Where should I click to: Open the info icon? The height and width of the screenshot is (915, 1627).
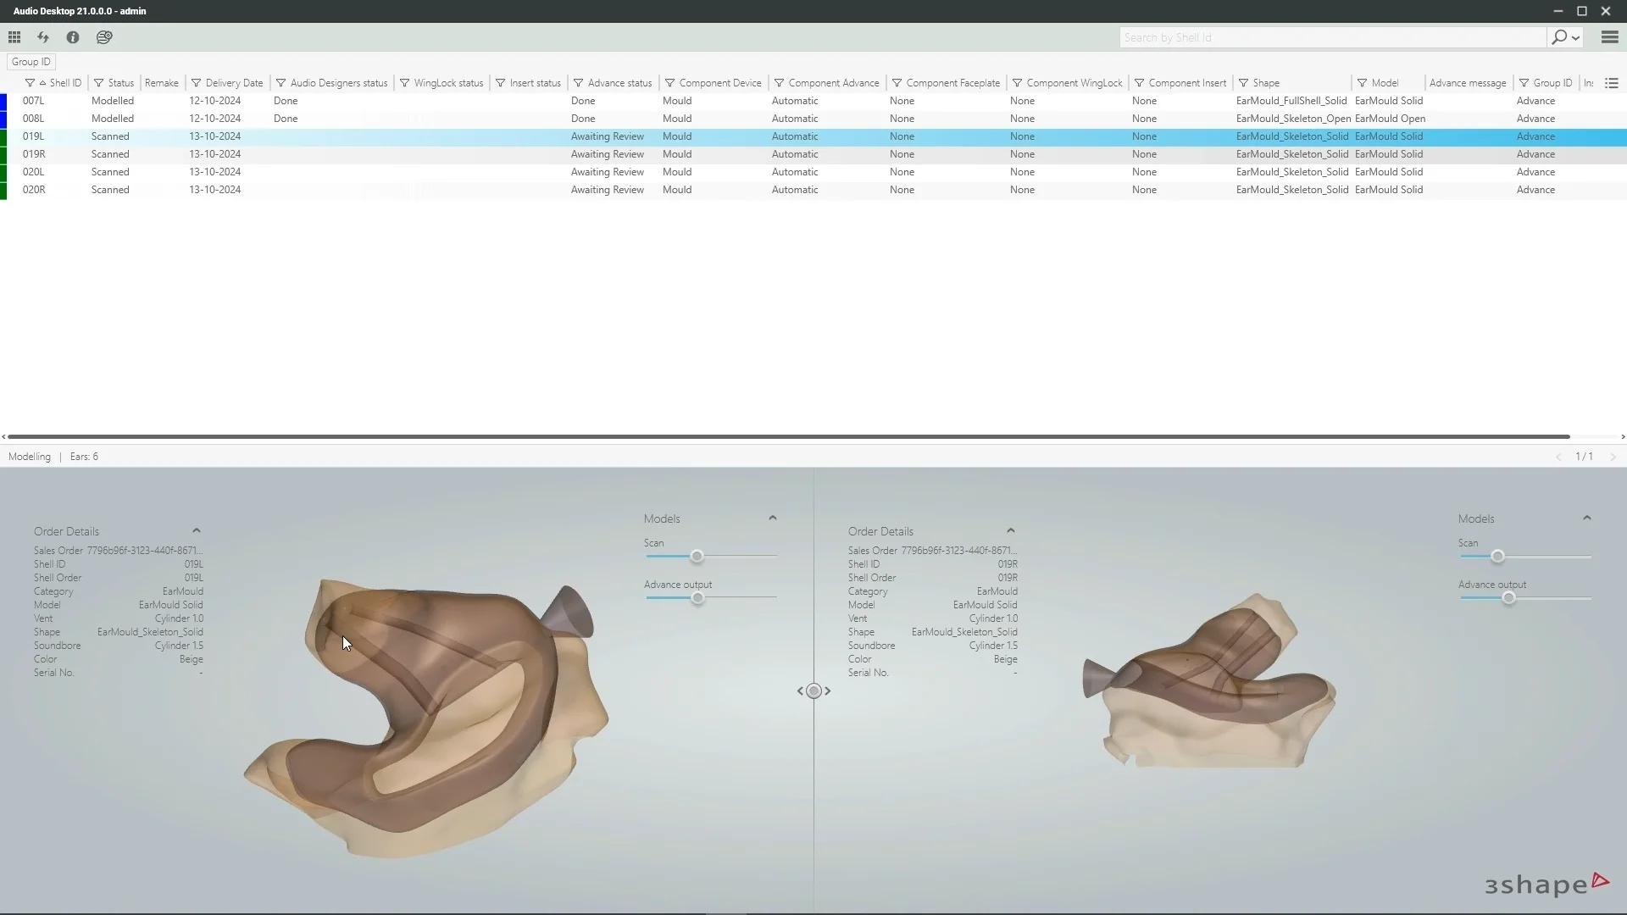[73, 37]
